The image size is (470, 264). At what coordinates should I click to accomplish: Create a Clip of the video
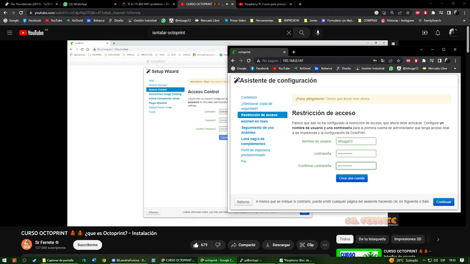[x=307, y=245]
